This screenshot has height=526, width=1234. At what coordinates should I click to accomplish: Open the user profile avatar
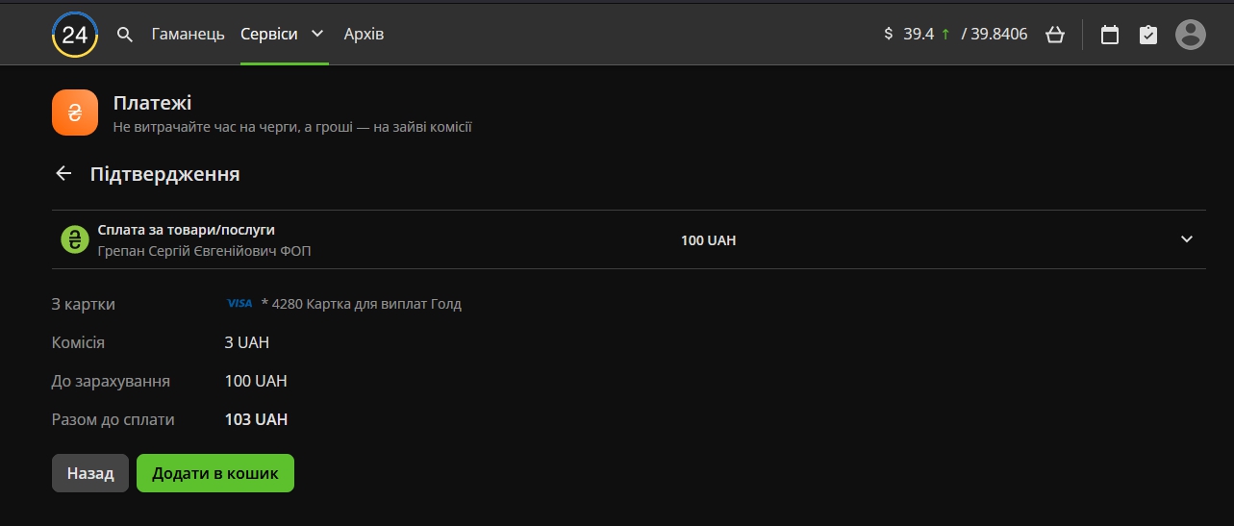[x=1190, y=35]
